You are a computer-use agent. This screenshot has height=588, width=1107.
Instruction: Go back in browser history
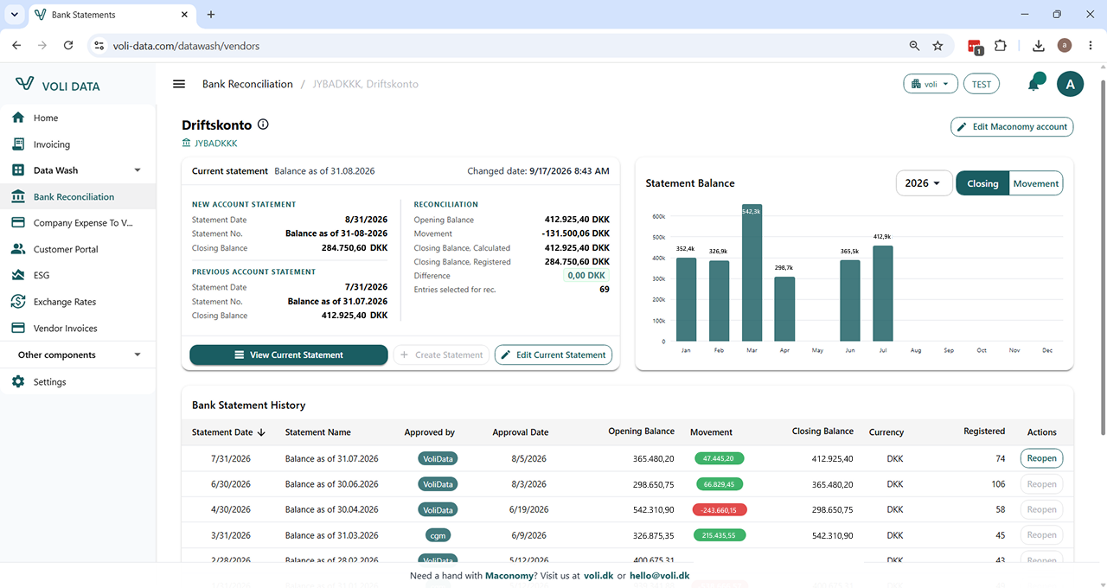click(16, 46)
